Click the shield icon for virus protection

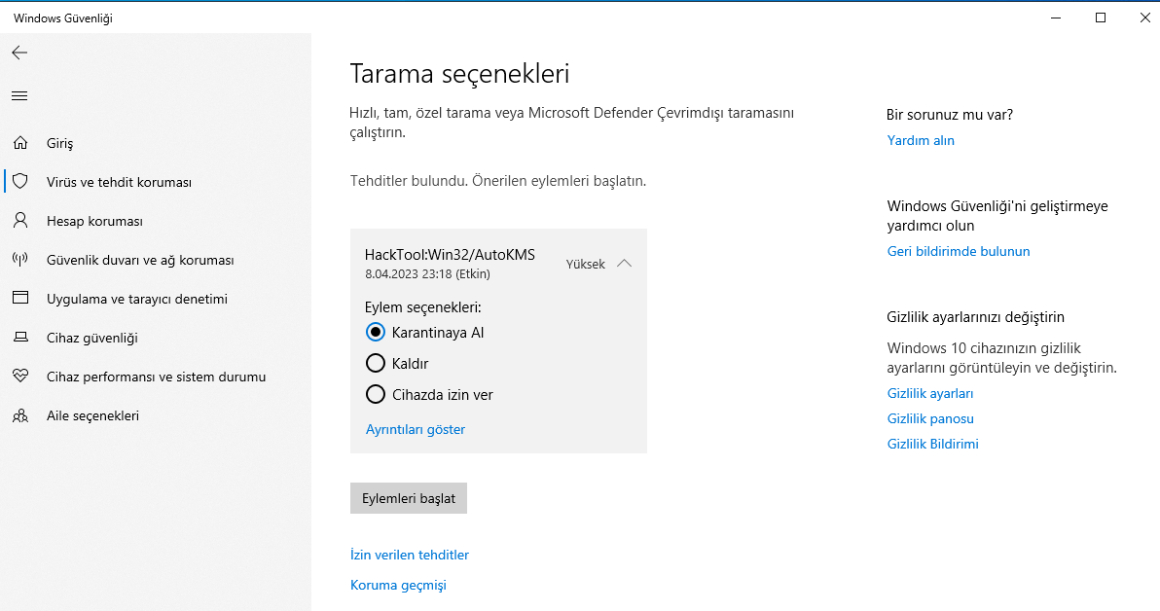click(20, 181)
